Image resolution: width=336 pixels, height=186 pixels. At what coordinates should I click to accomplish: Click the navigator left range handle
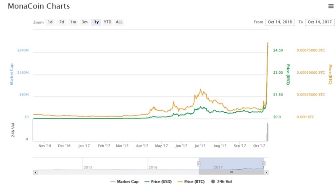(199, 164)
